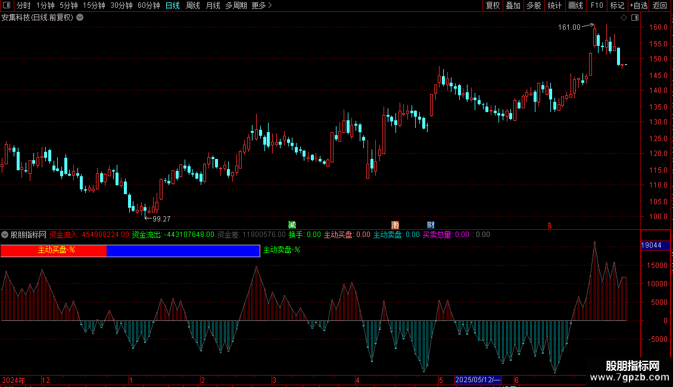Click month 3 on the time axis
Screen dimensions: 673x387
[274, 380]
